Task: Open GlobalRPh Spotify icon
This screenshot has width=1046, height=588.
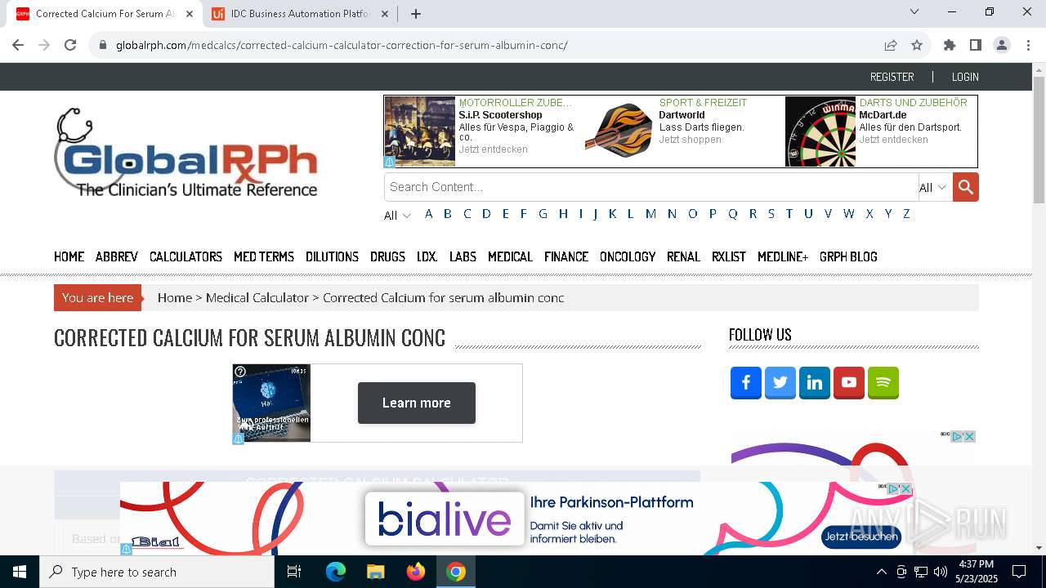Action: [x=883, y=382]
